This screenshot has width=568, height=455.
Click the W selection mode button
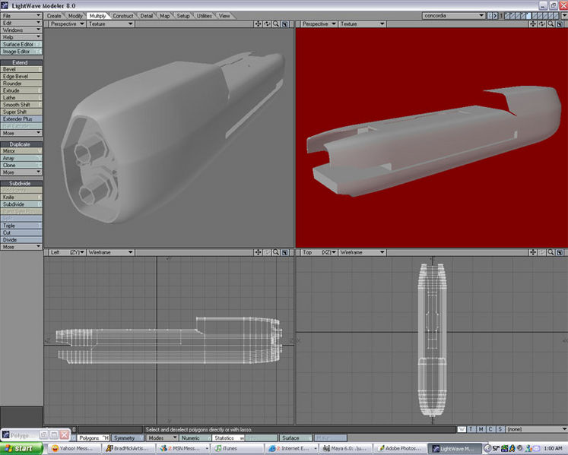point(461,429)
